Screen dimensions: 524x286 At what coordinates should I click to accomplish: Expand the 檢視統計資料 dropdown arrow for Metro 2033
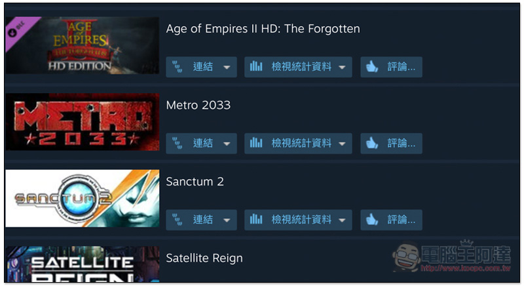tap(342, 144)
